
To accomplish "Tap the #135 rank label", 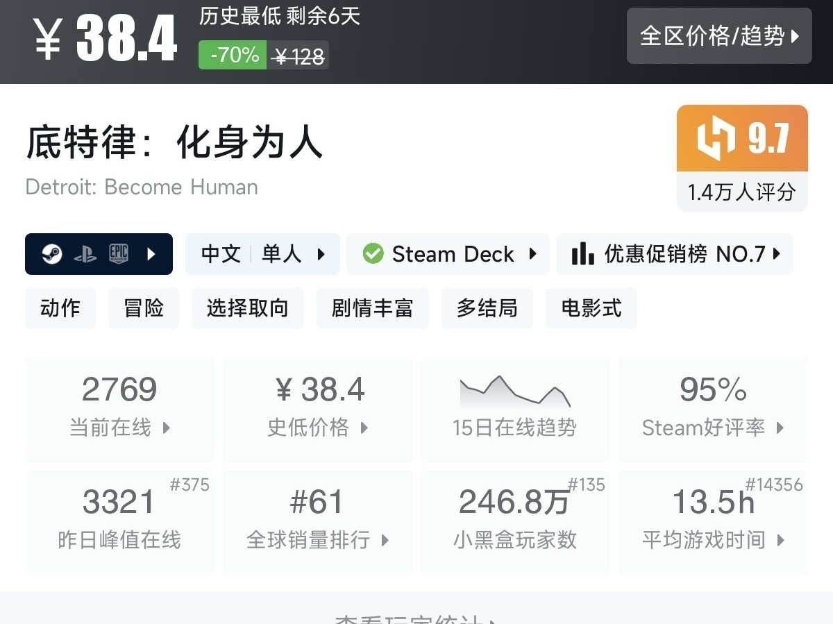I will 586,484.
